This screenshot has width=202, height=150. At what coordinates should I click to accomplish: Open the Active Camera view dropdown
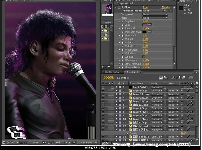[x=87, y=143]
